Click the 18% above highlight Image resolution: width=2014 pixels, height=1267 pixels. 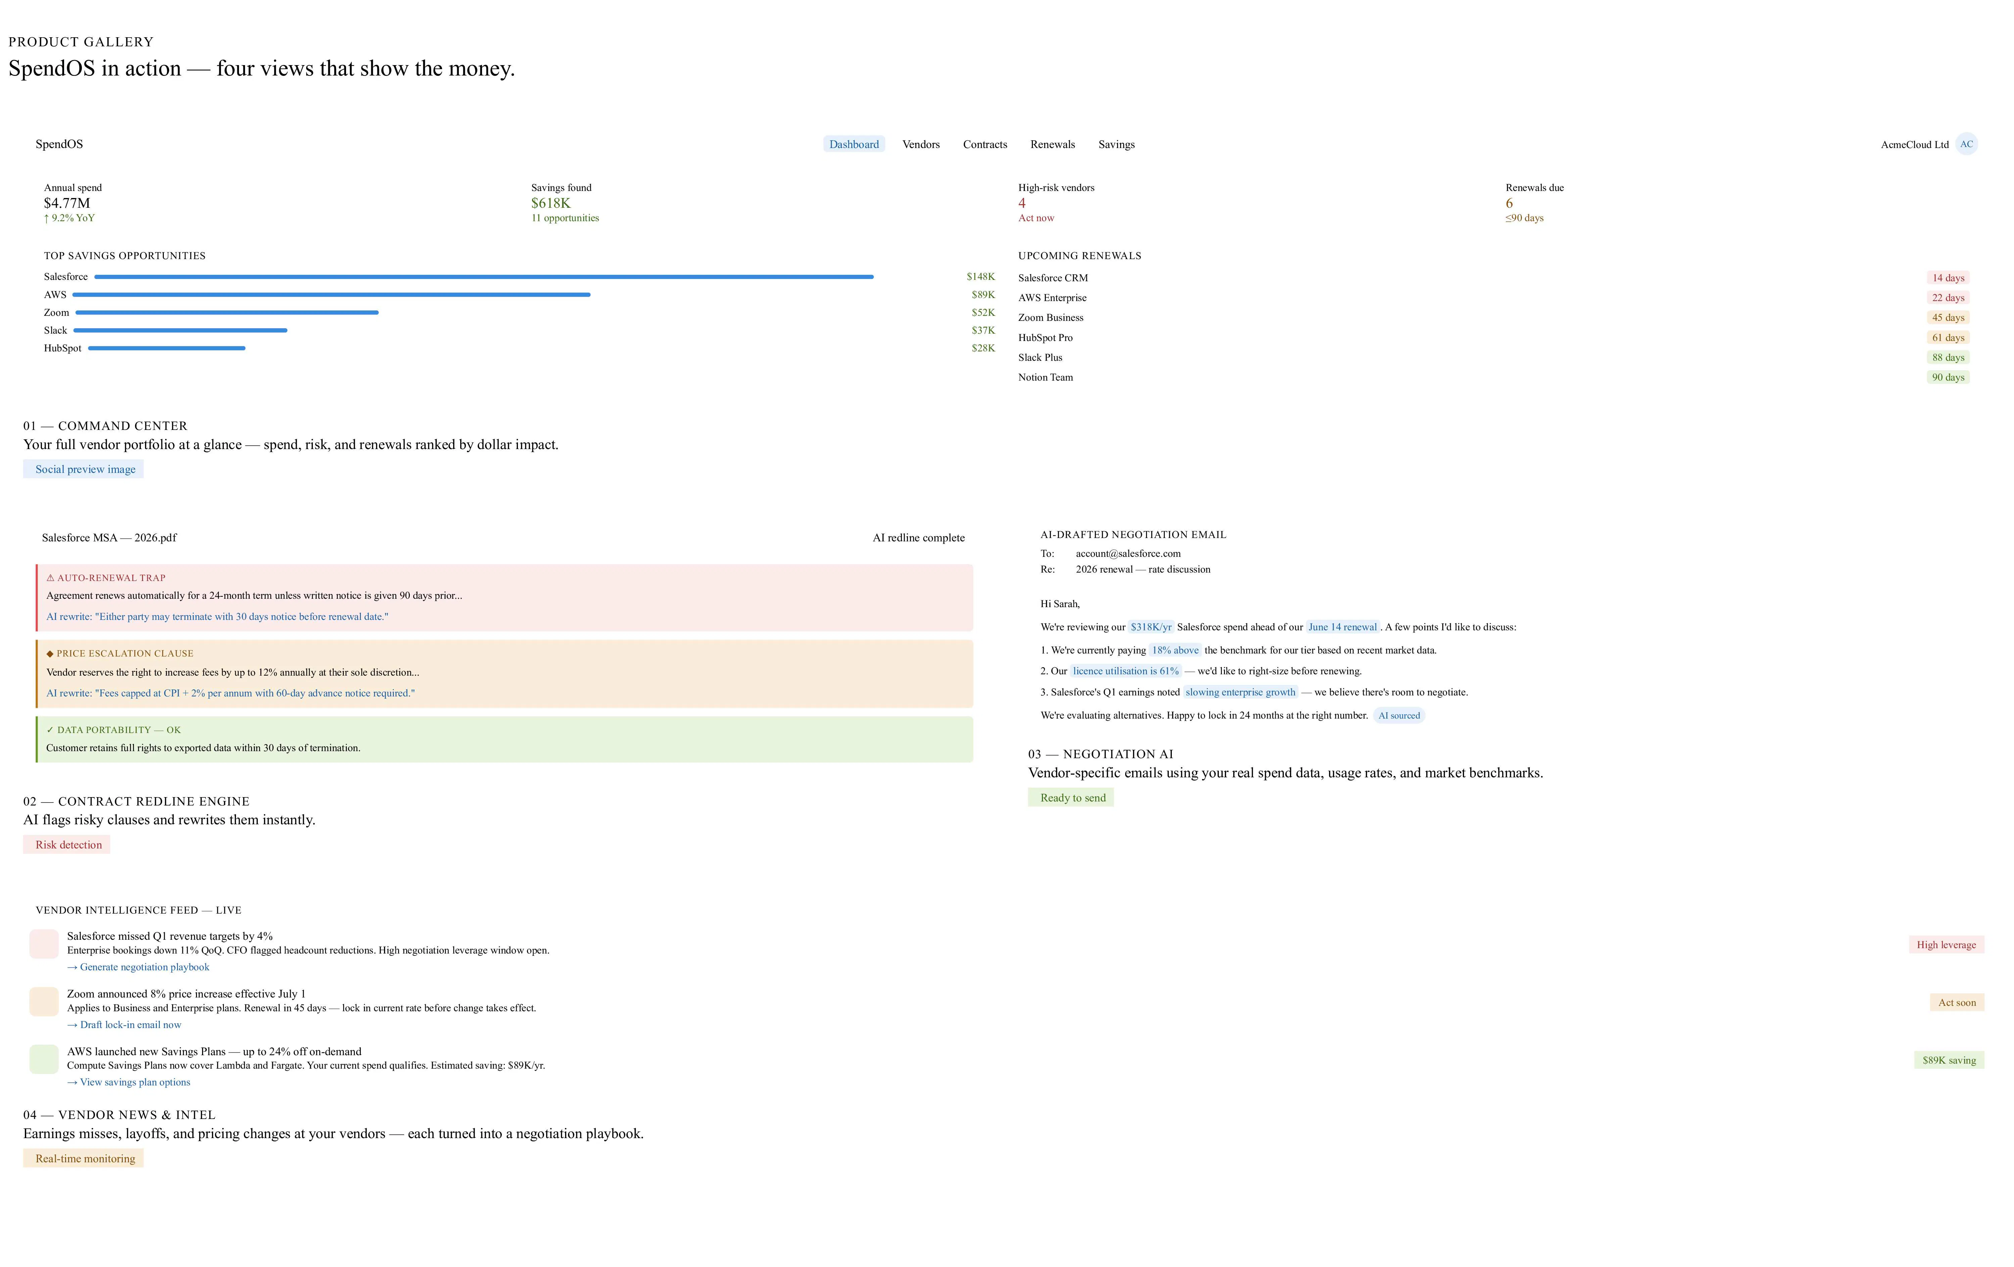[1175, 651]
